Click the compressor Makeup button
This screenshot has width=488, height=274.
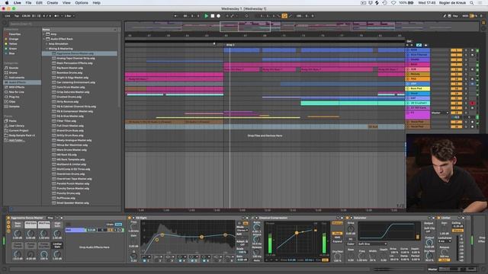pyautogui.click(x=337, y=223)
